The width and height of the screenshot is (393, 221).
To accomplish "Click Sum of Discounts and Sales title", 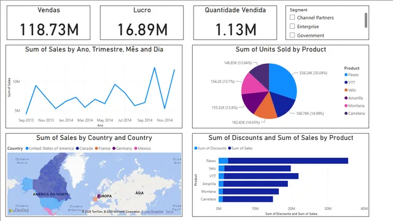I will (x=281, y=138).
